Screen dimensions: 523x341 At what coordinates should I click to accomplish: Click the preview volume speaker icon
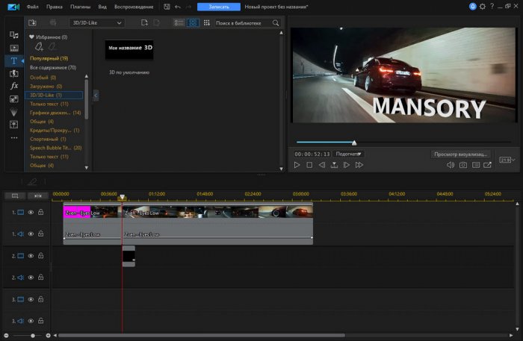coord(449,165)
